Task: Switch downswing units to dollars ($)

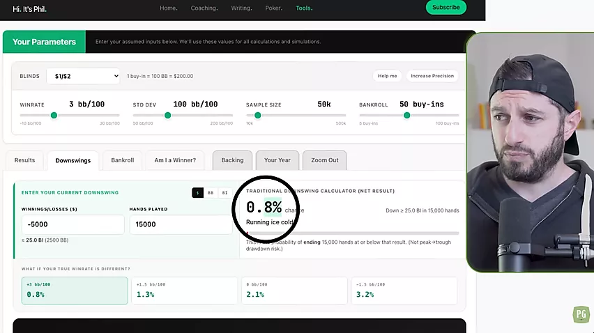Action: point(197,192)
